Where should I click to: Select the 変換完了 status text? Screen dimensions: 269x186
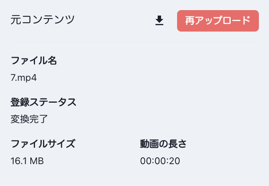point(29,119)
